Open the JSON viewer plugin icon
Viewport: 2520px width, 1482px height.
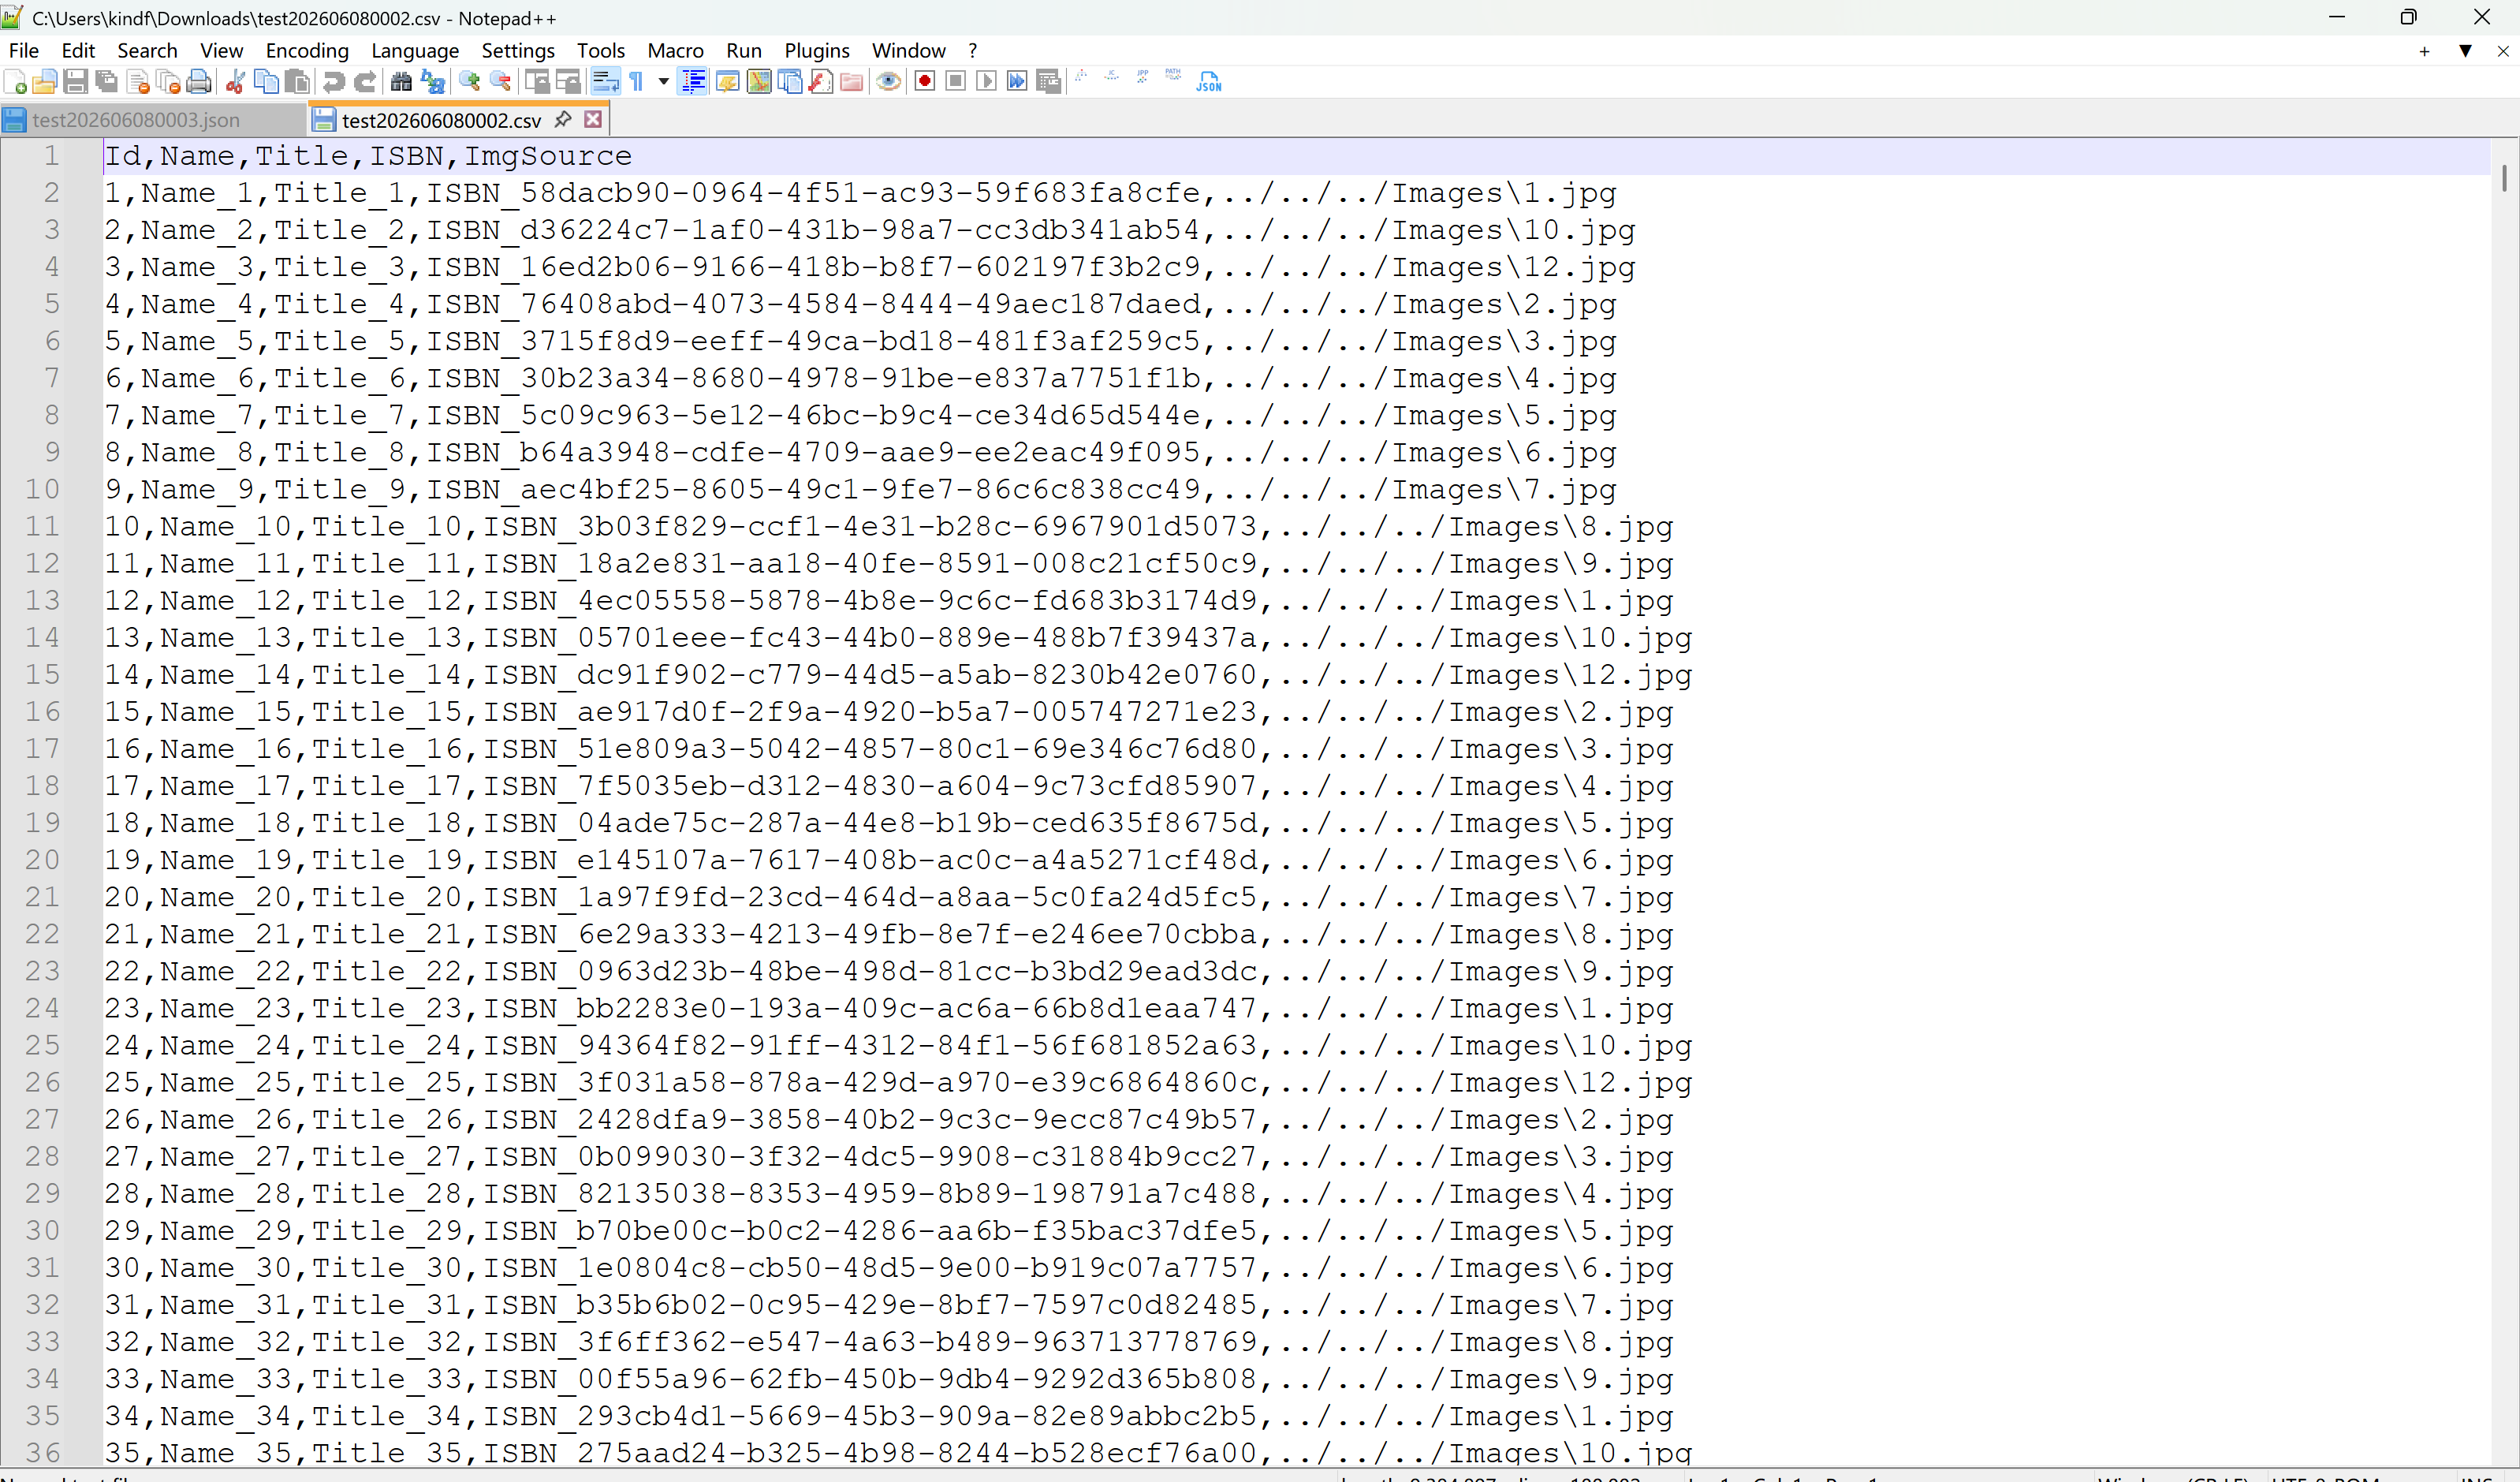[x=1208, y=82]
